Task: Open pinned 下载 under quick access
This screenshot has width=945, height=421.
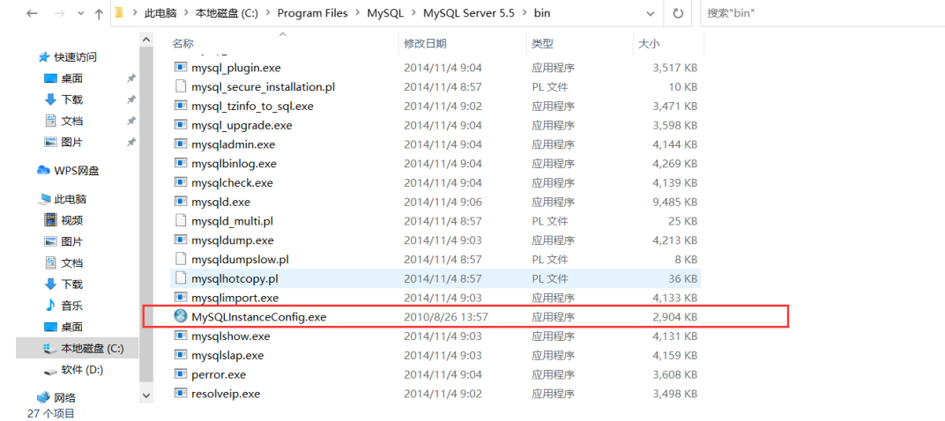Action: point(71,100)
